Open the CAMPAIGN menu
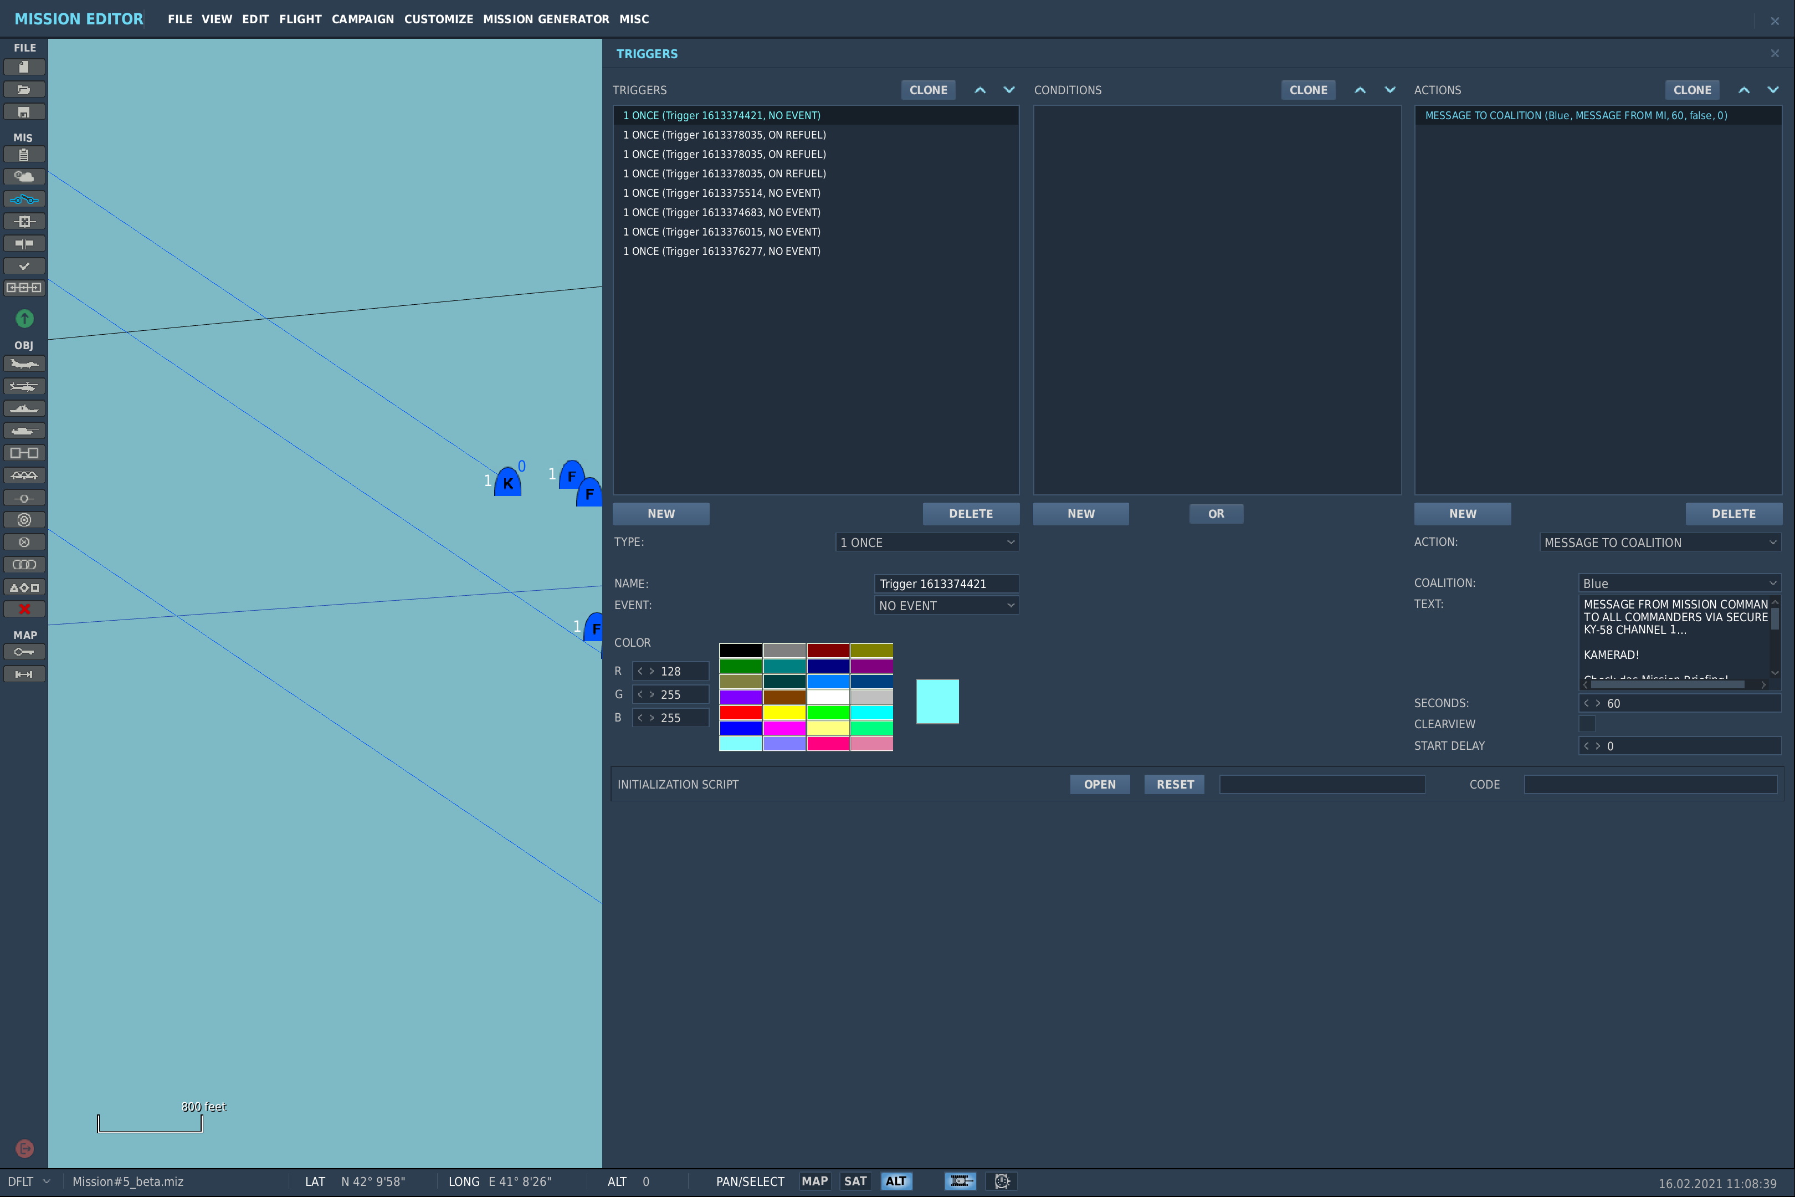The image size is (1795, 1197). pyautogui.click(x=362, y=19)
